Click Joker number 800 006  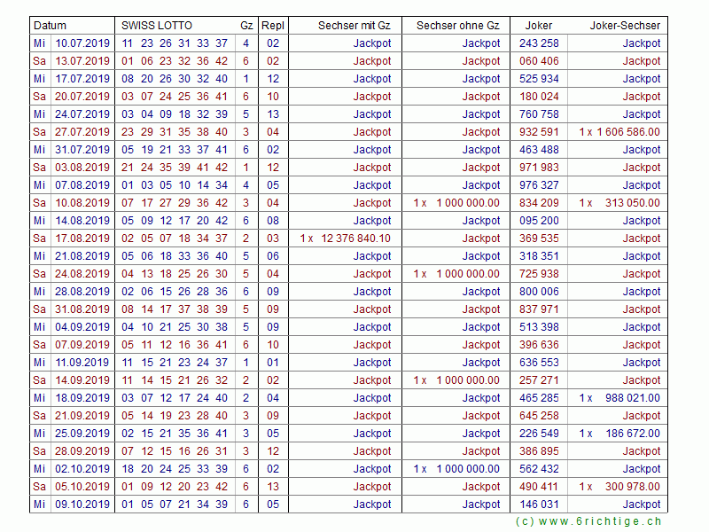click(x=539, y=292)
